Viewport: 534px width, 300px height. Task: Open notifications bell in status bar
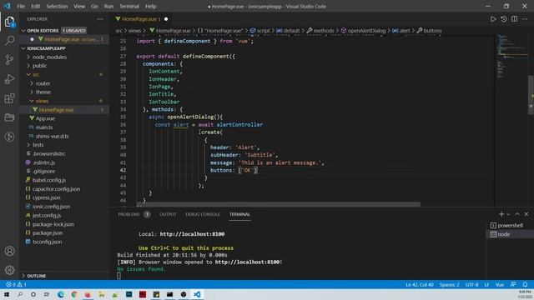[x=525, y=284]
